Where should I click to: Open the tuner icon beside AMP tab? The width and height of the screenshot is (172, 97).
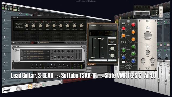(17, 17)
